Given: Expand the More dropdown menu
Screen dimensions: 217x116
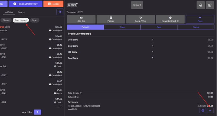Looking at the screenshot, I should coord(200,19).
